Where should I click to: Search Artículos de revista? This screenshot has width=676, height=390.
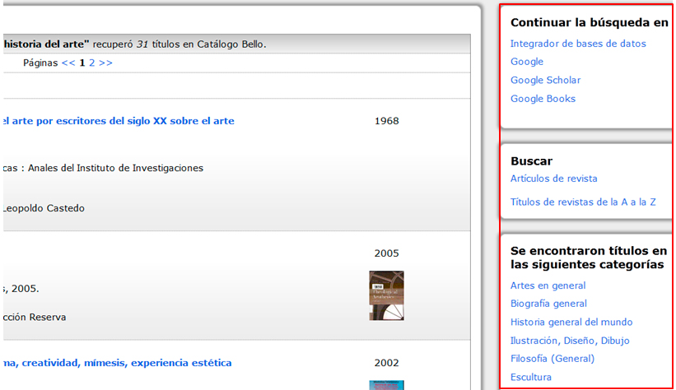(553, 179)
